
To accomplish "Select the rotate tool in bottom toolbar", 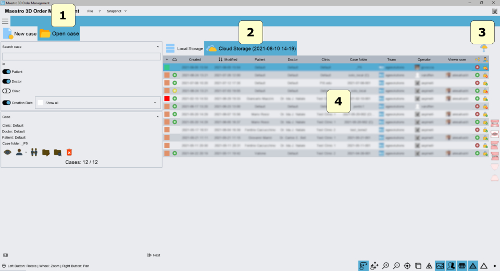I will click(363, 266).
